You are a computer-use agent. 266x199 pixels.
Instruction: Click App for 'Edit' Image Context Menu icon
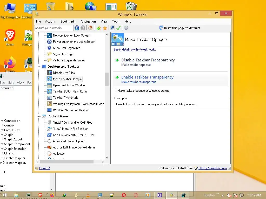[x=49, y=147]
